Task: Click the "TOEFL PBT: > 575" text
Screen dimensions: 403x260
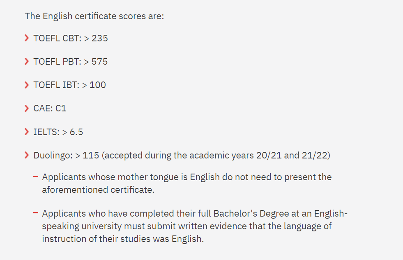Action: 70,61
